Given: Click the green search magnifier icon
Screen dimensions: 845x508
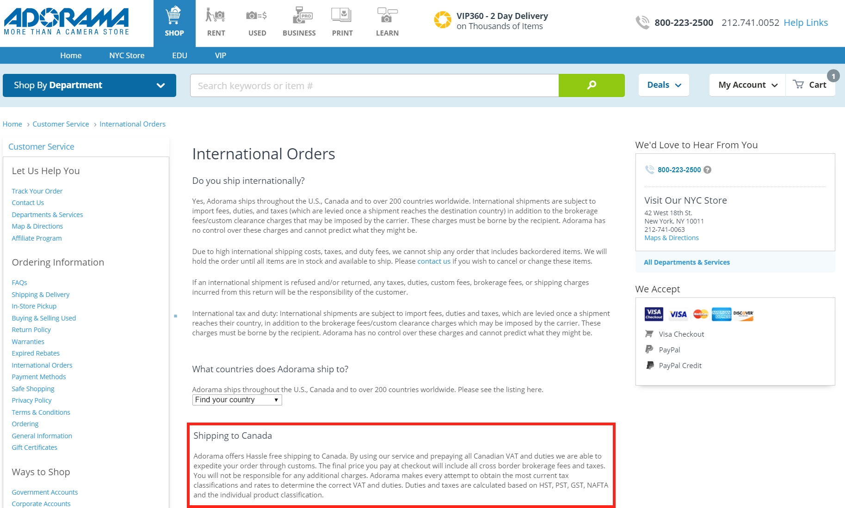Looking at the screenshot, I should 592,85.
